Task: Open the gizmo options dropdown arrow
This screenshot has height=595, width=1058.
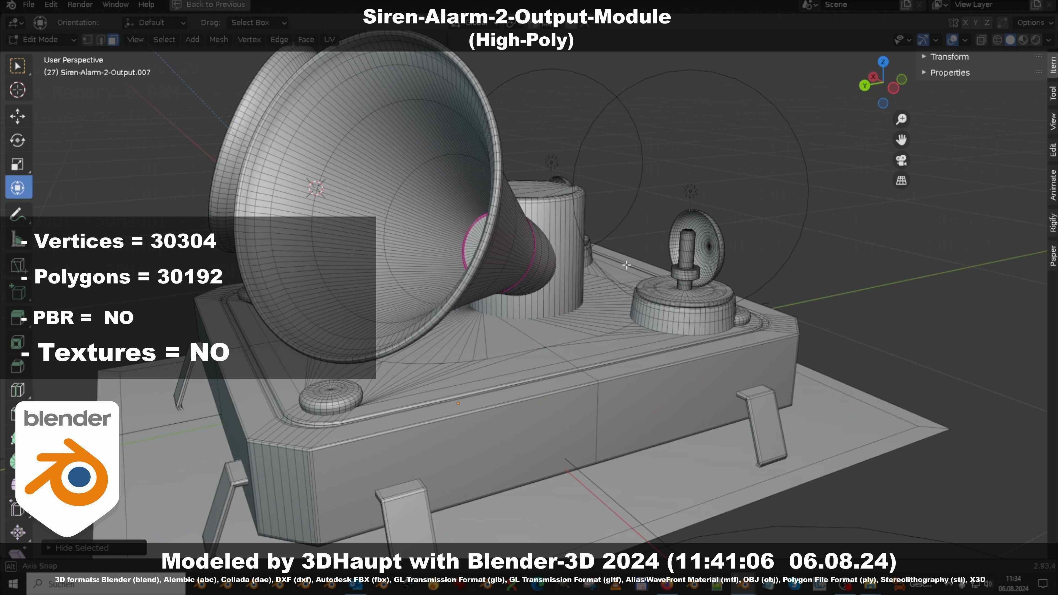Action: tap(936, 40)
